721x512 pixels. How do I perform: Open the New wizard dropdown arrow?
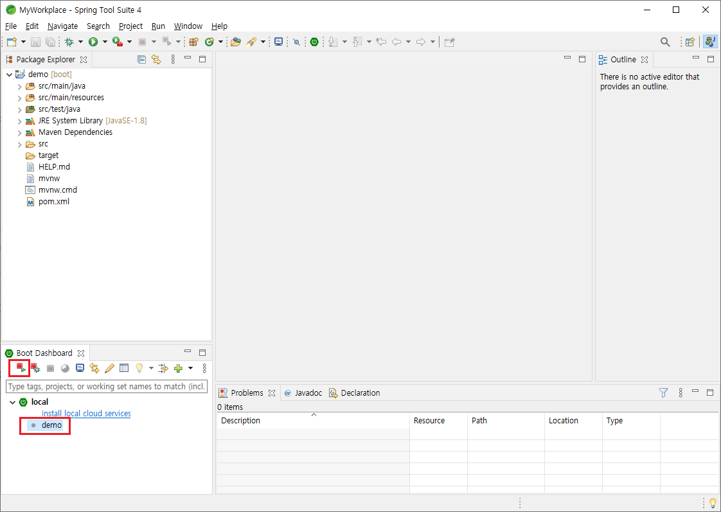(x=23, y=42)
